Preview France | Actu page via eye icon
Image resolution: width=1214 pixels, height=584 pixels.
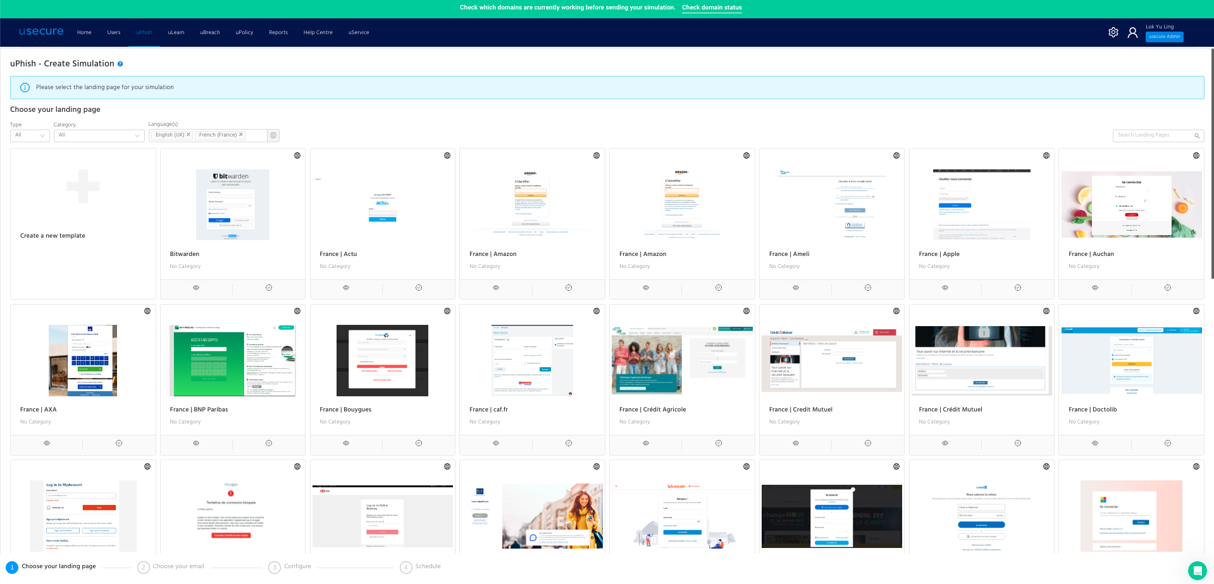click(x=346, y=288)
